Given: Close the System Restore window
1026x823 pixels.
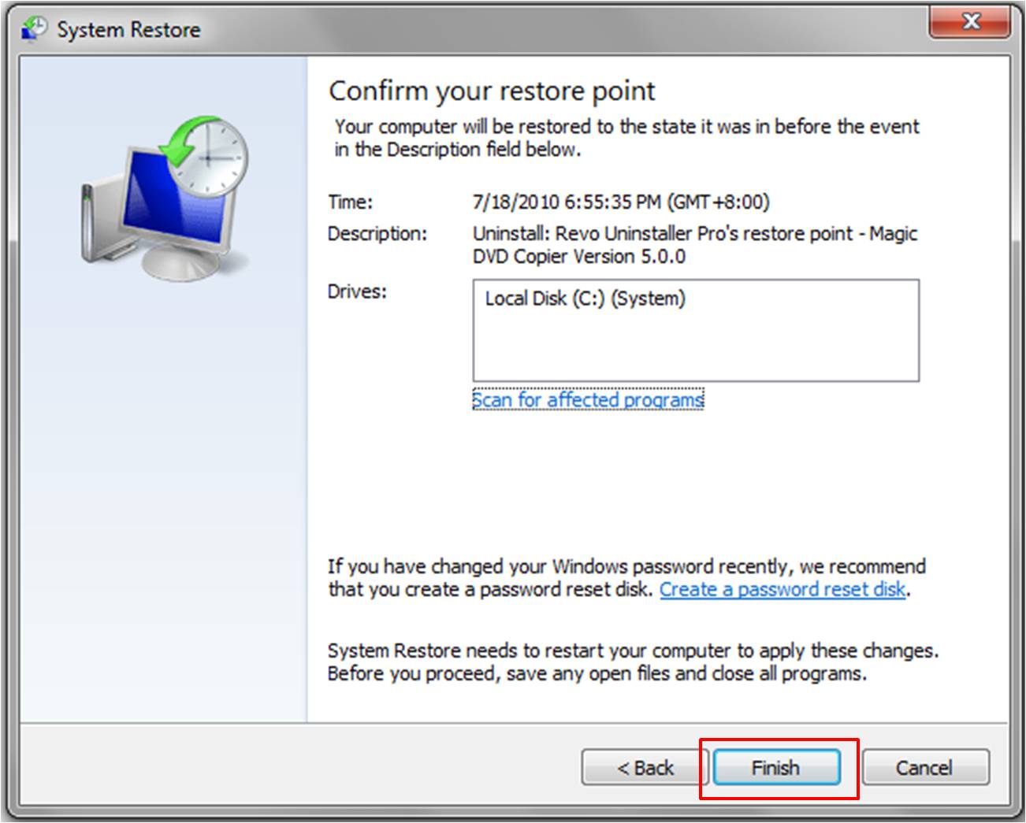Looking at the screenshot, I should tap(970, 22).
